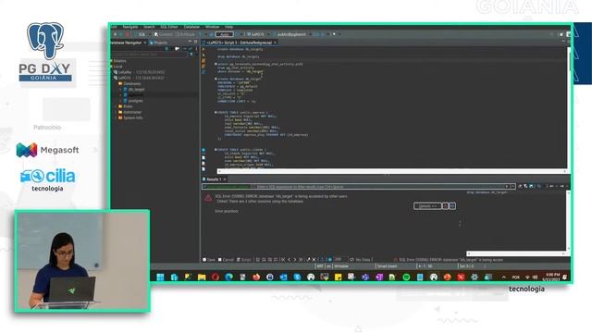Click the Details >> button
Image resolution: width=592 pixels, height=333 pixels.
click(427, 206)
